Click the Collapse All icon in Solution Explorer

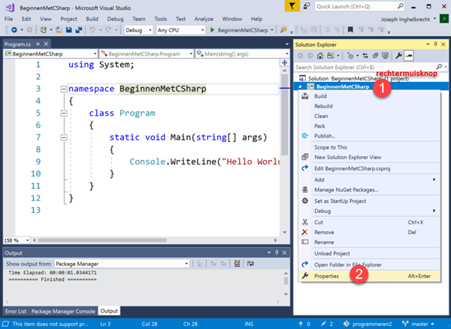click(375, 56)
